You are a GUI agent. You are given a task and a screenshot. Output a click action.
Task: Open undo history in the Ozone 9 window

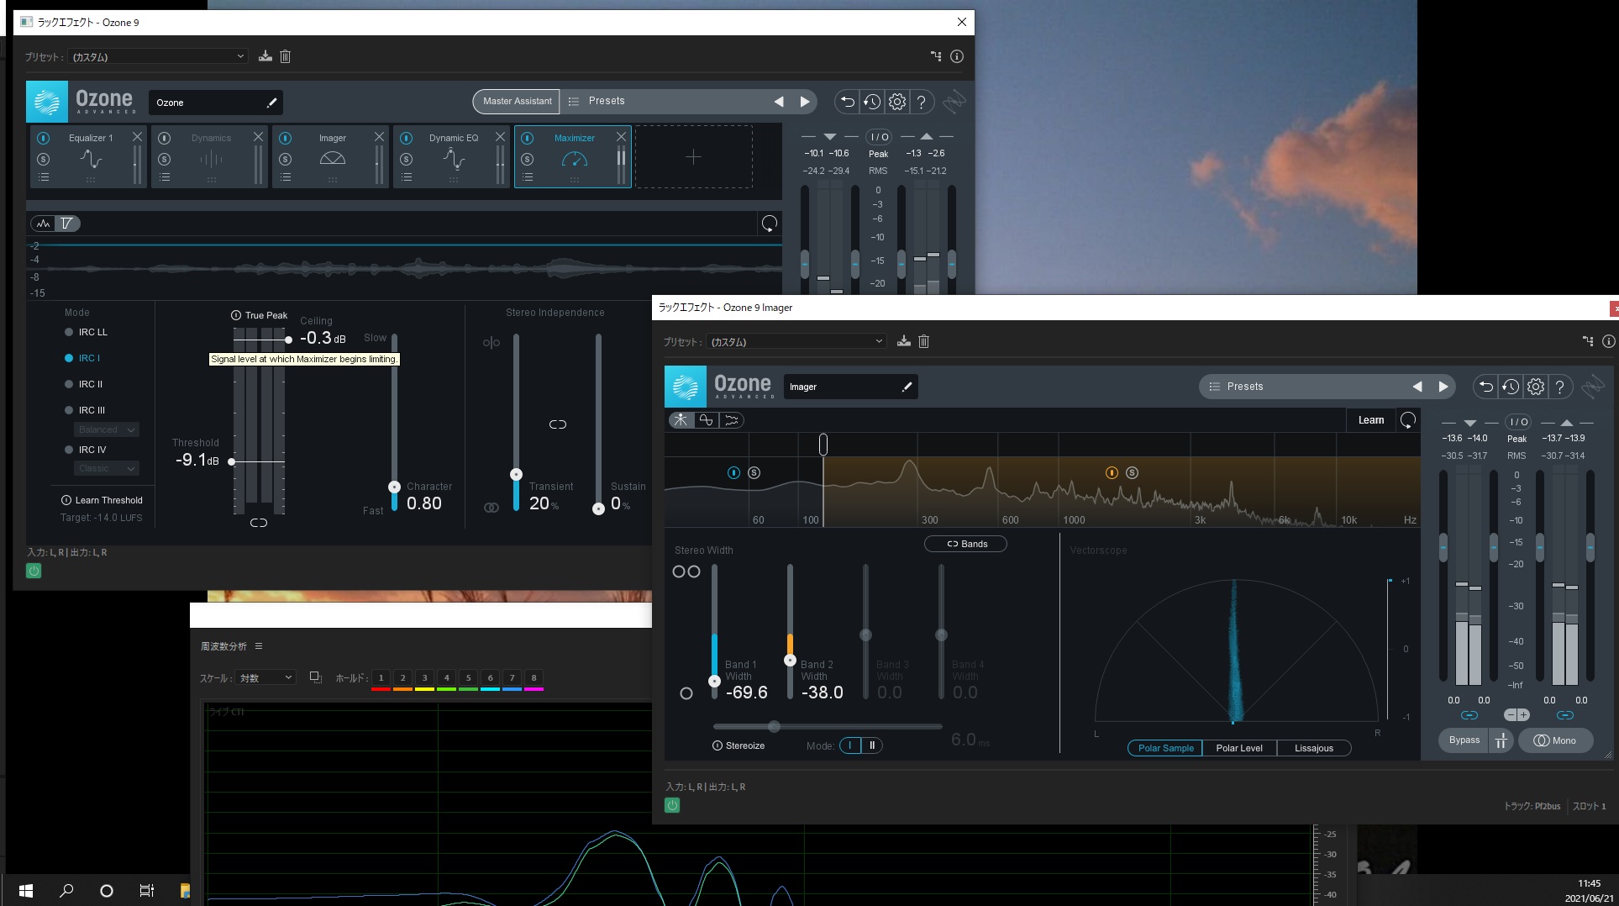pos(872,102)
